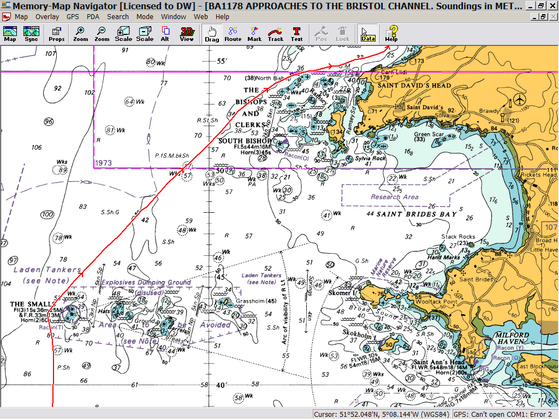Click the Sync maps toolbar icon
The image size is (559, 419).
(31, 34)
